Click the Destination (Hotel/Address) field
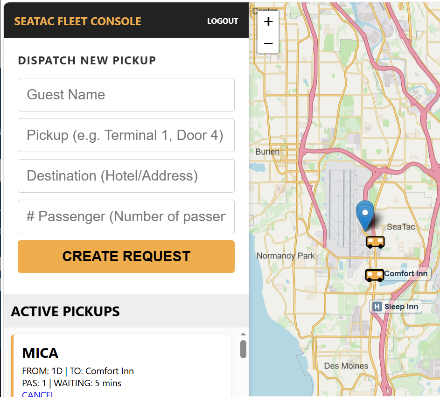This screenshot has height=397, width=440. click(x=126, y=176)
